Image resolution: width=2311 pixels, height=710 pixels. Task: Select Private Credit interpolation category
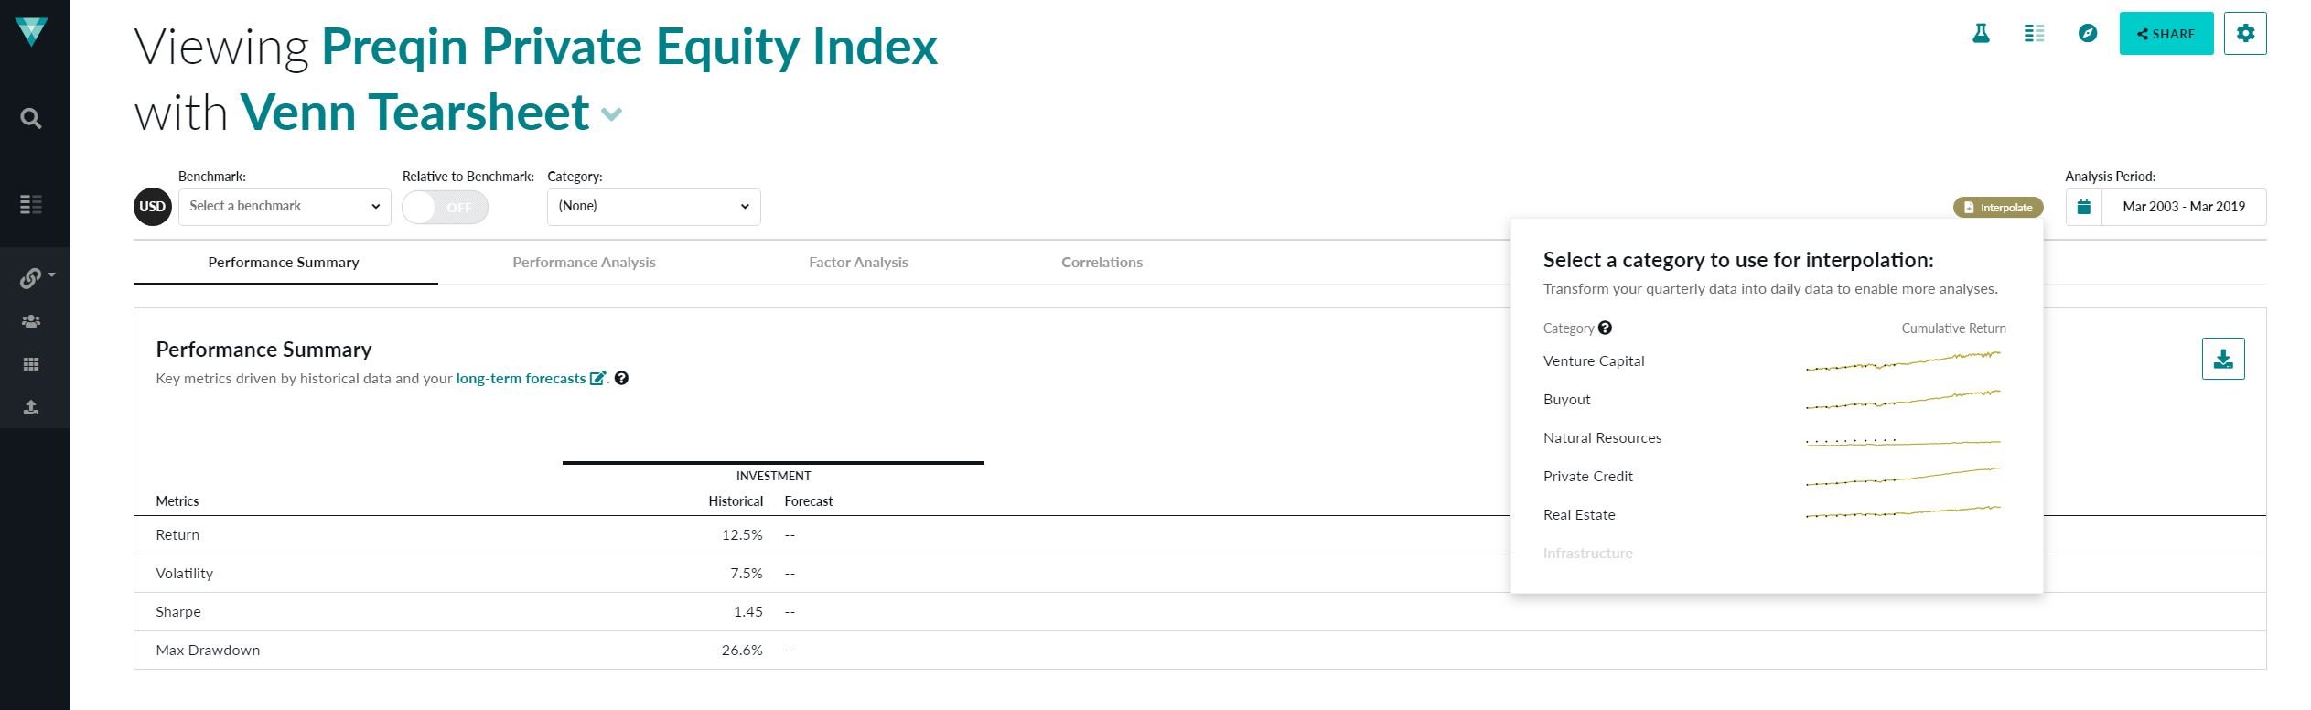tap(1587, 476)
